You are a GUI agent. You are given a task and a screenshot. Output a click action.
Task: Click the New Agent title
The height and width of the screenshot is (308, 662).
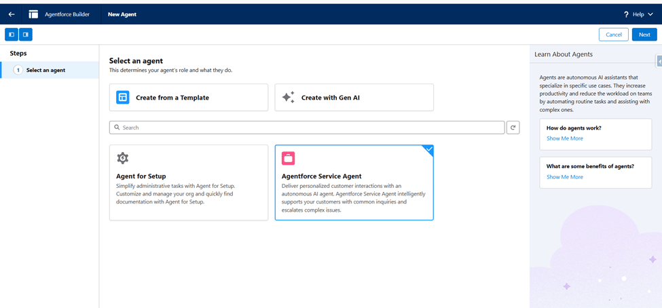(x=122, y=14)
